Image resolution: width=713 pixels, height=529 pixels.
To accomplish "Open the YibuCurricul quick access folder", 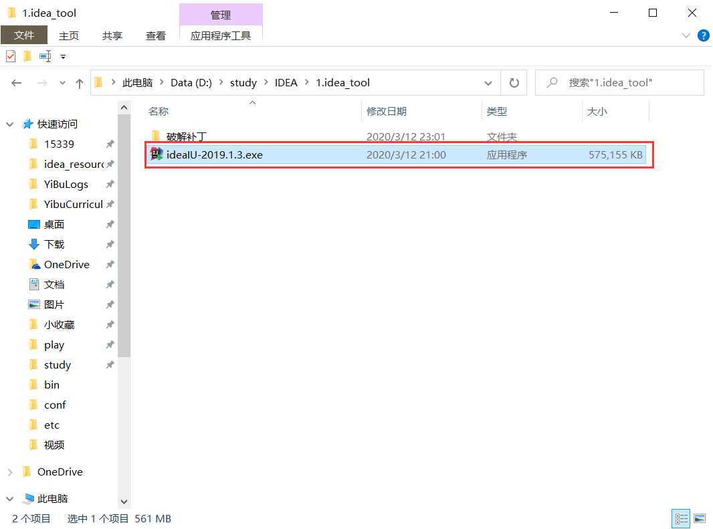I will point(73,204).
